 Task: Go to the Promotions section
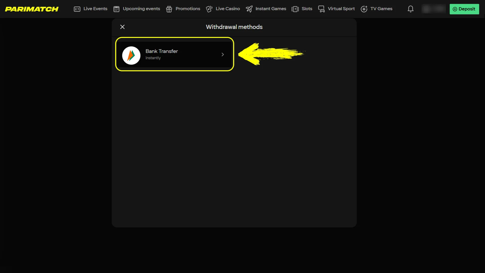[188, 9]
